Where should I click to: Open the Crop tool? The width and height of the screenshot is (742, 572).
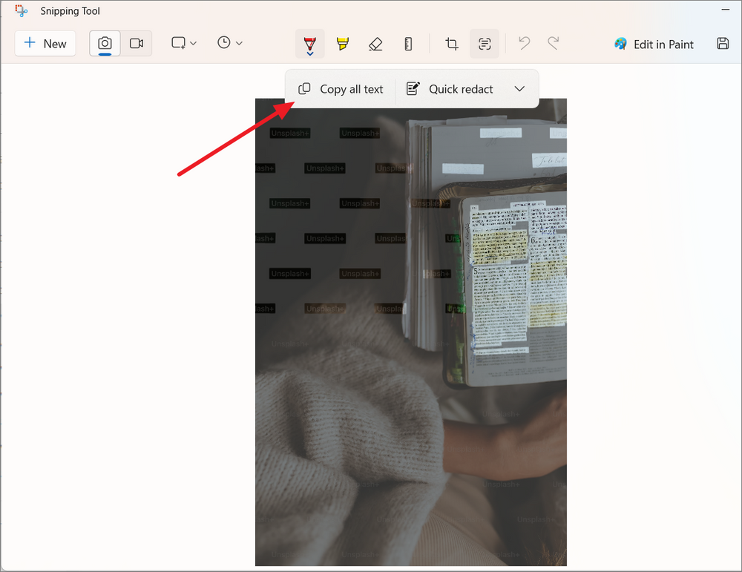click(452, 43)
